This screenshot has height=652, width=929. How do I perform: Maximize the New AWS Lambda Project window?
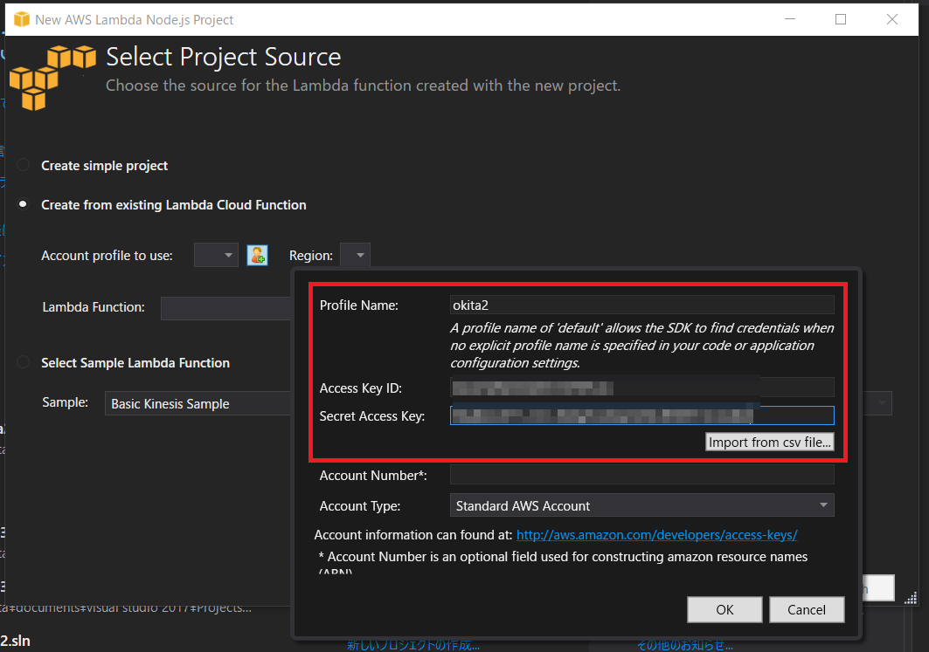(x=840, y=19)
